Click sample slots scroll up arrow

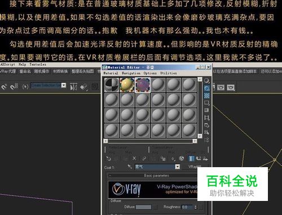pyautogui.click(x=200, y=79)
